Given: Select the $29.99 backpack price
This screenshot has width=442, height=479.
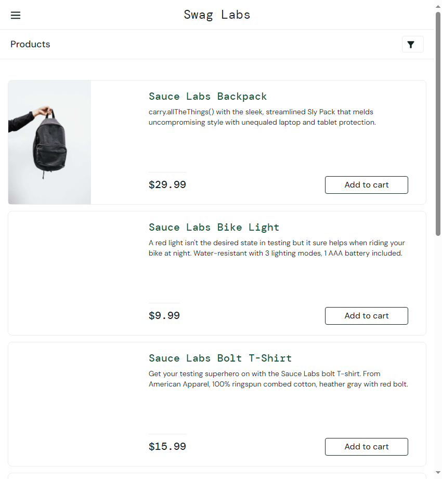Looking at the screenshot, I should click(x=167, y=185).
